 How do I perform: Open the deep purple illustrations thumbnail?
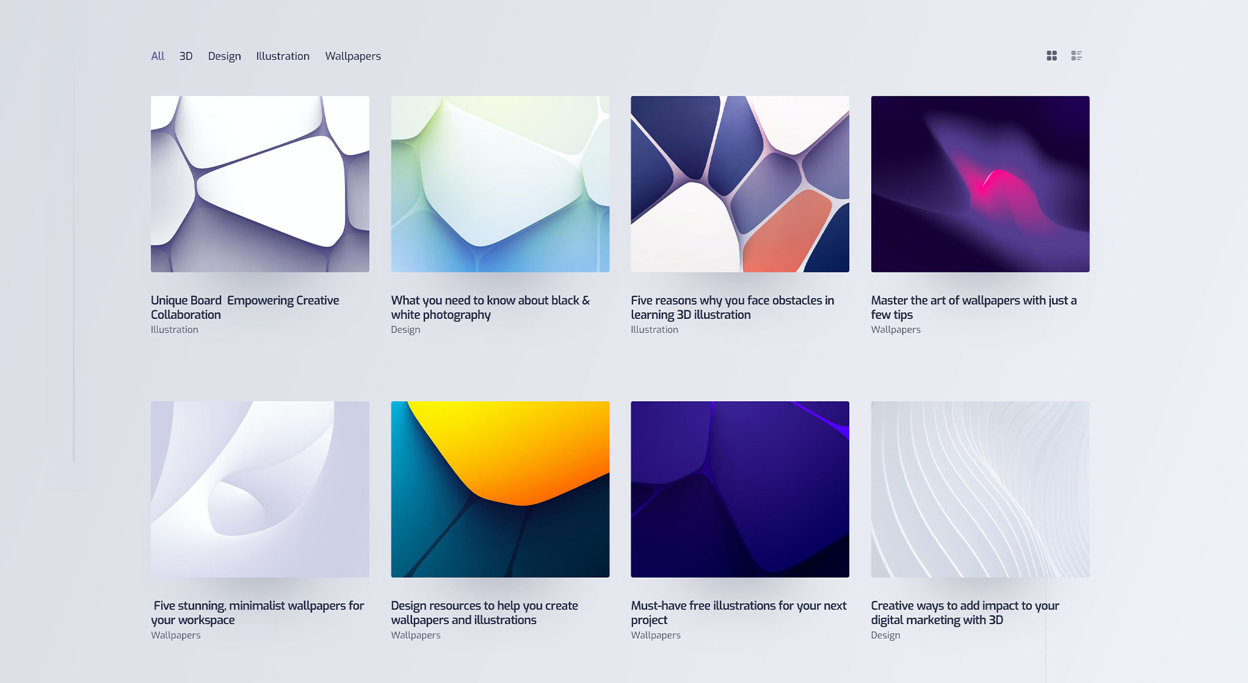coord(740,489)
